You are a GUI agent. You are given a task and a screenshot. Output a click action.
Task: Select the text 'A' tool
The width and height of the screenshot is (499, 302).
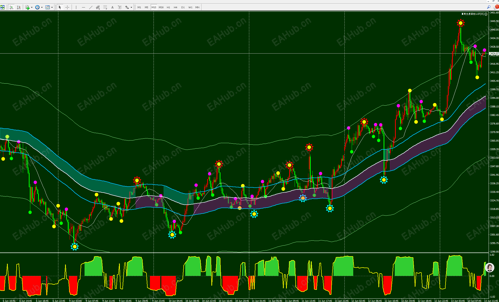[x=112, y=7]
